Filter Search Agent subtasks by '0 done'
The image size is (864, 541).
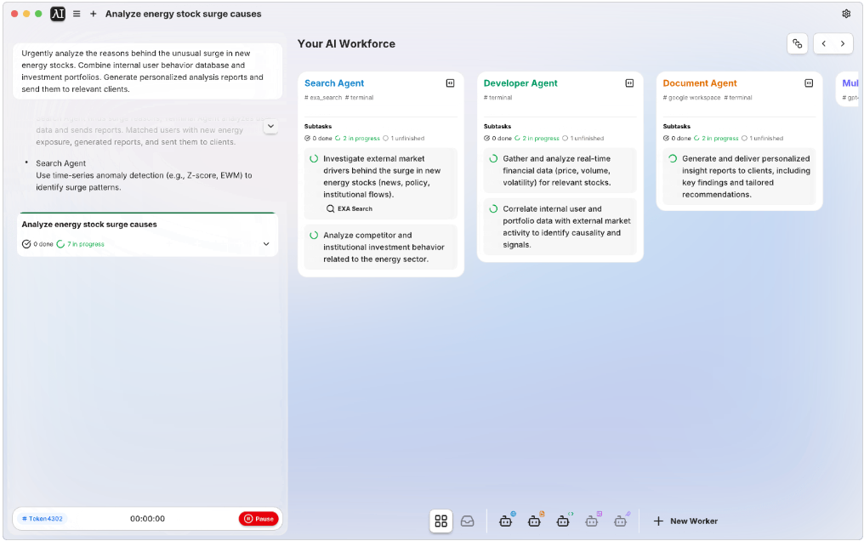318,139
